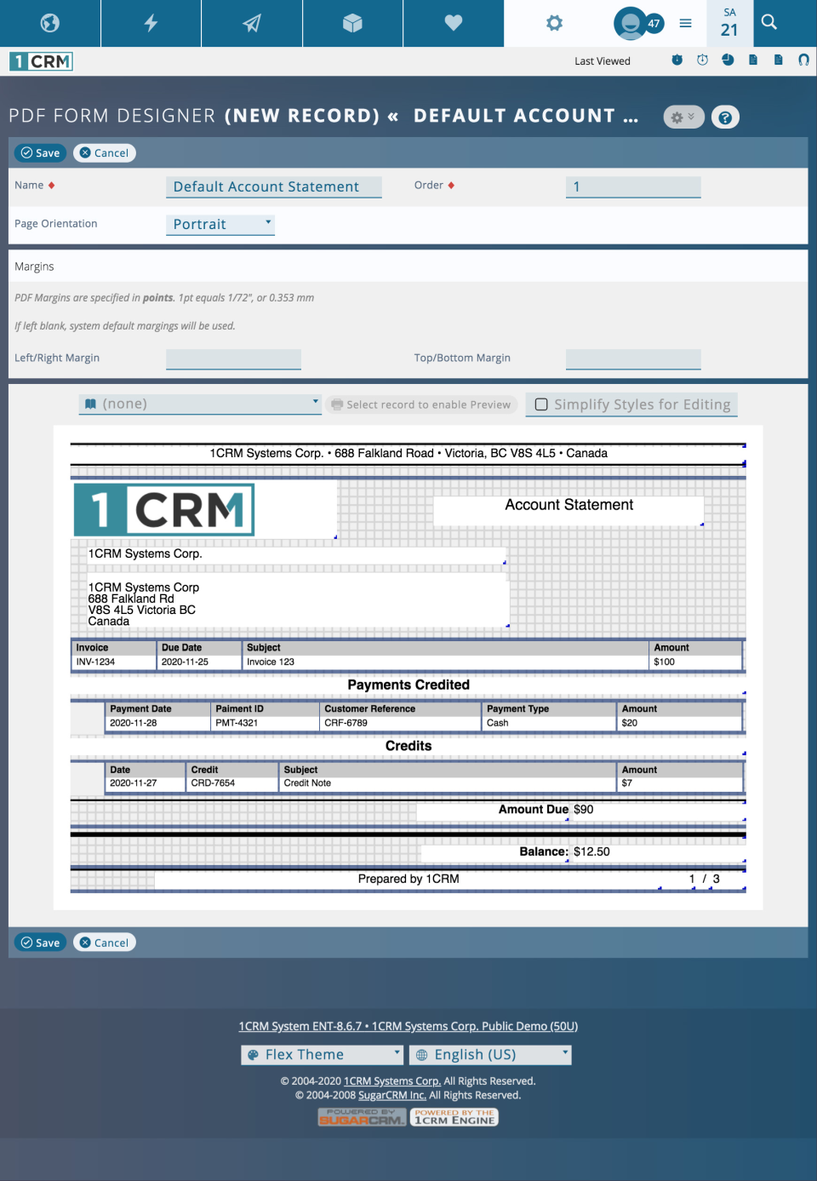This screenshot has width=817, height=1181.
Task: Open the SA 21 calendar date
Action: (729, 23)
